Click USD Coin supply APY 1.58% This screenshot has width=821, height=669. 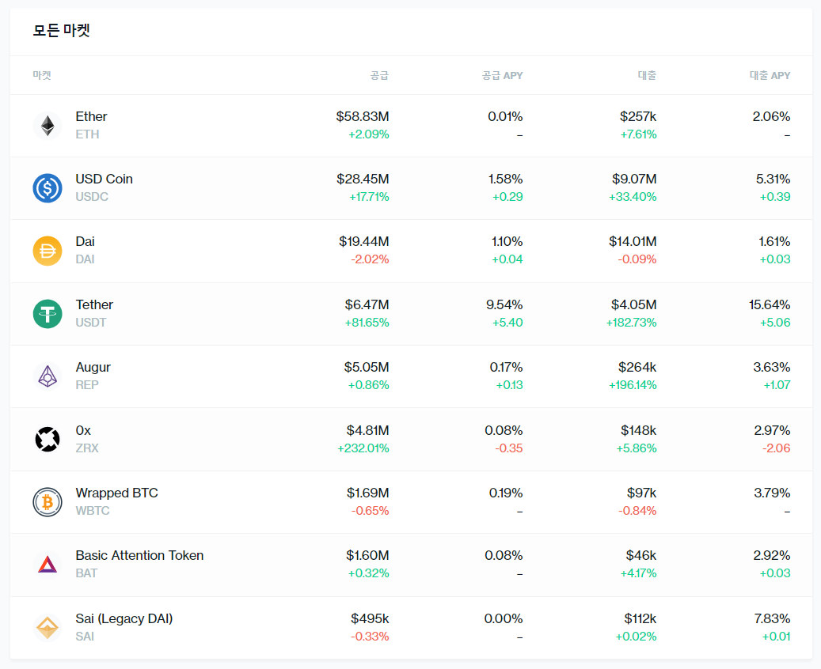click(505, 180)
